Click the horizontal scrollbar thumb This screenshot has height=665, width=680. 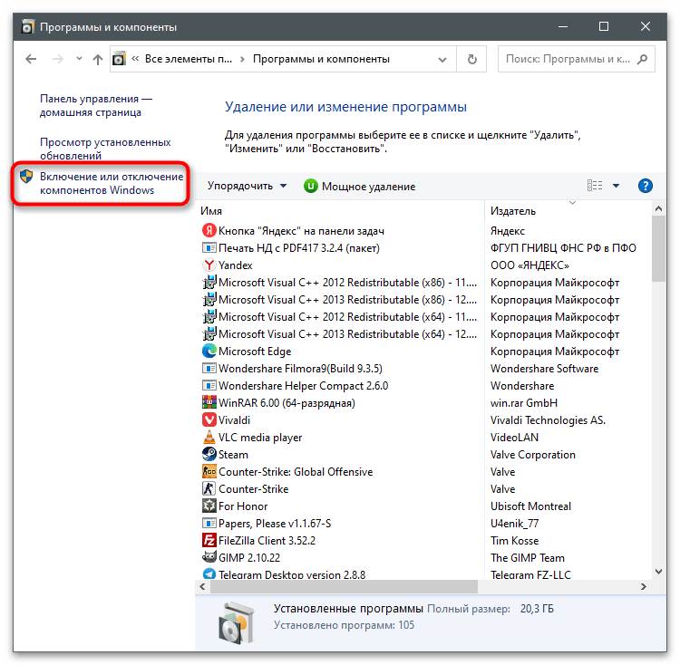click(344, 586)
